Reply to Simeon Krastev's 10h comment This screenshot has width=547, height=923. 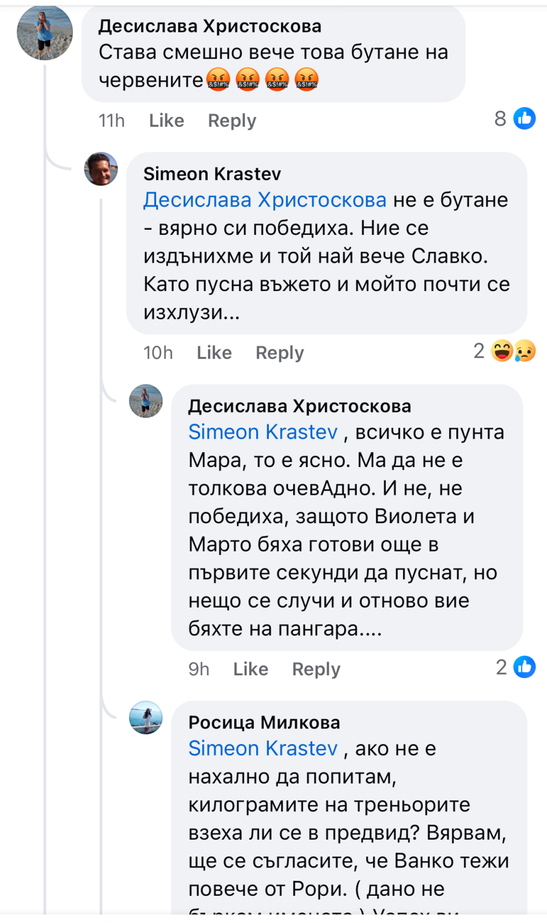[x=280, y=352]
